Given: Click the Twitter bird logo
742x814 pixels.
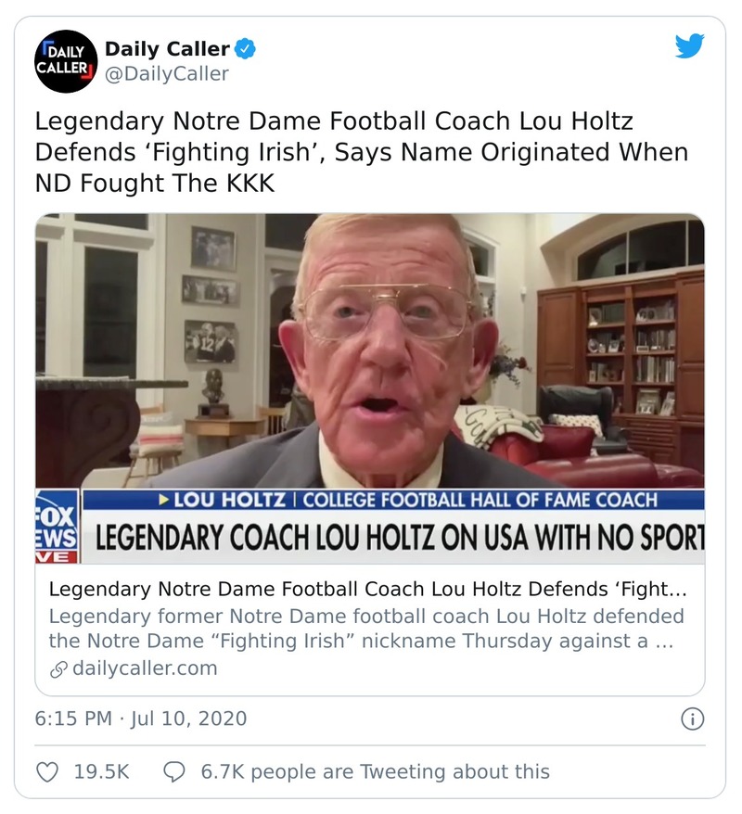Looking at the screenshot, I should click(689, 46).
